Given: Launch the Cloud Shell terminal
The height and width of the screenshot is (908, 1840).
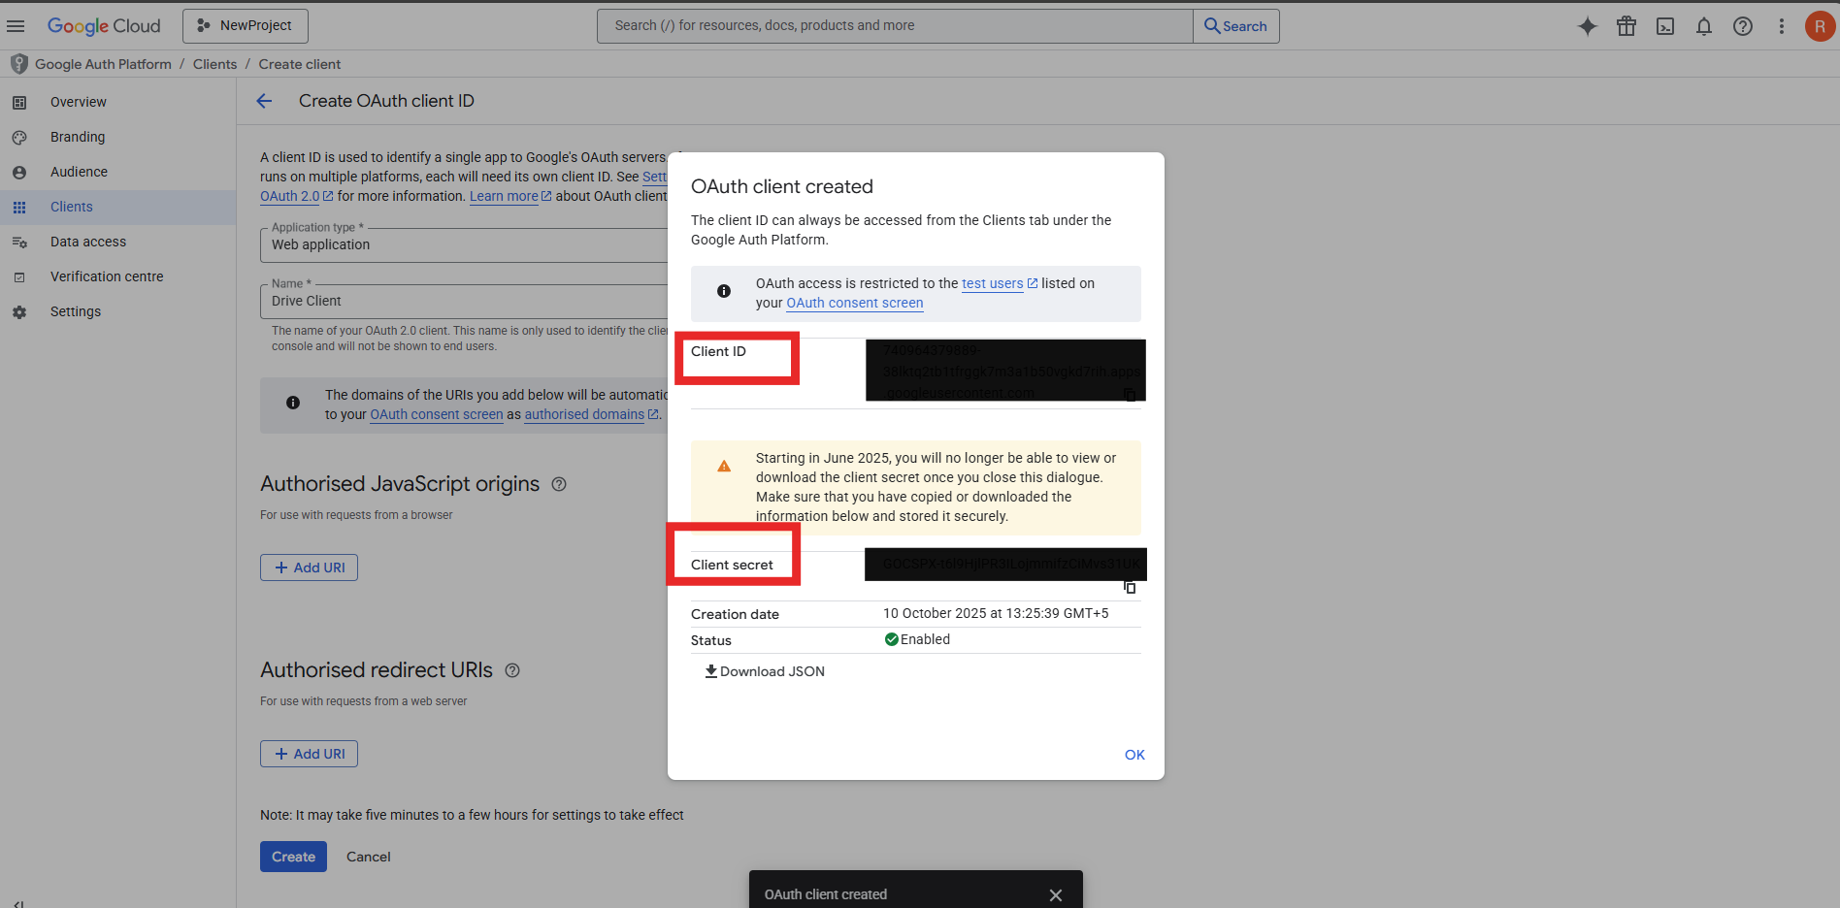Looking at the screenshot, I should [1665, 26].
